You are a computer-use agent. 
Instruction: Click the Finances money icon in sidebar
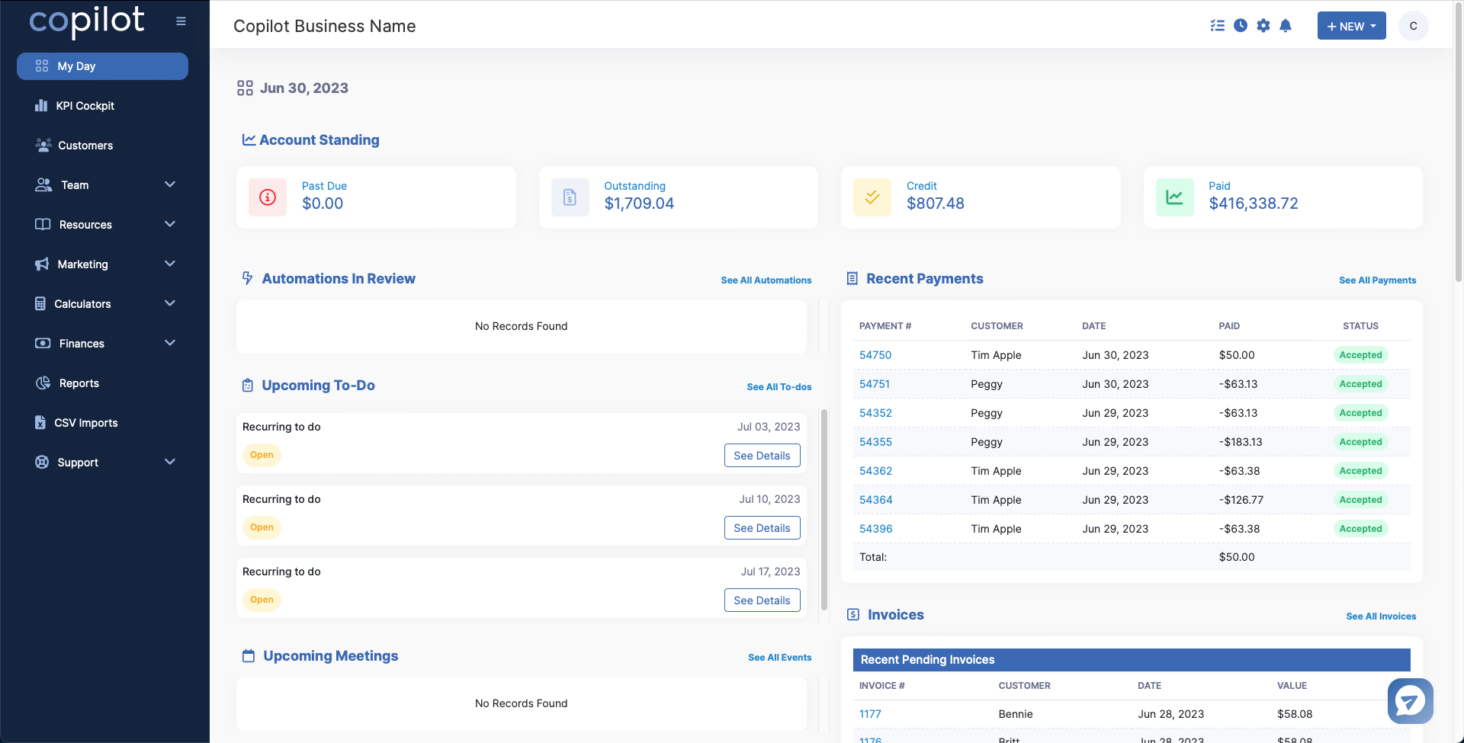[x=43, y=343]
